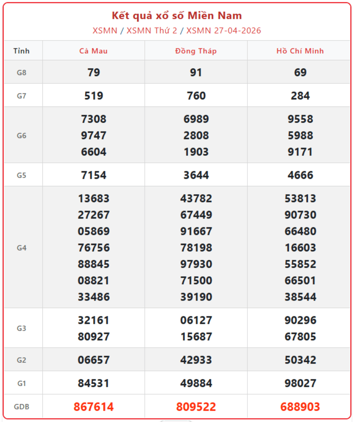Click the G8 row label

click(21, 72)
